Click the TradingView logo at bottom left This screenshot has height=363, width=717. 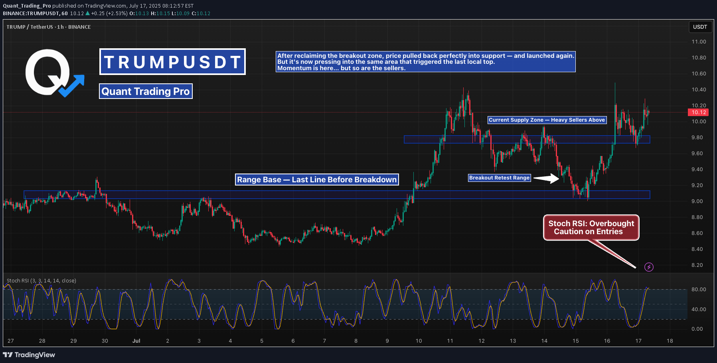pyautogui.click(x=29, y=355)
